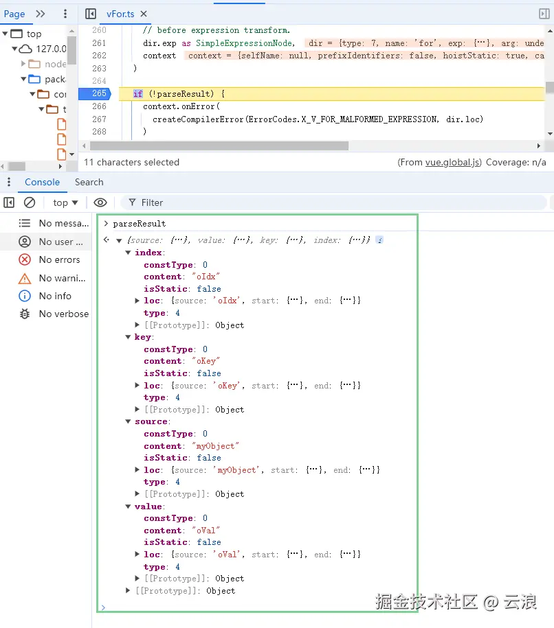Switch to the Console drawer tab
This screenshot has width=554, height=628.
point(42,183)
